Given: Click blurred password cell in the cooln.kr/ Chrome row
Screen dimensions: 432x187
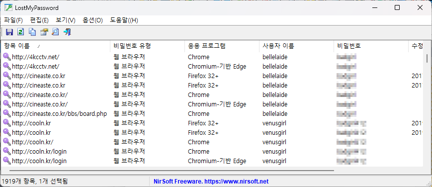Looking at the screenshot, I should point(351,142).
